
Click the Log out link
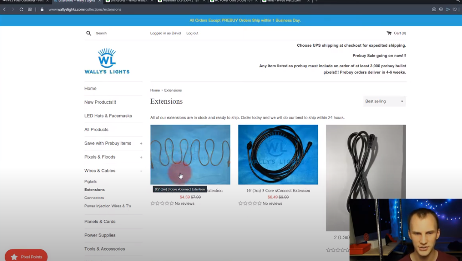point(192,33)
